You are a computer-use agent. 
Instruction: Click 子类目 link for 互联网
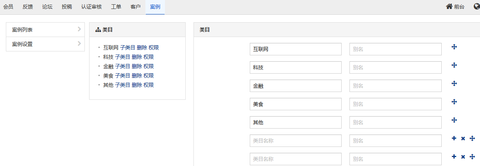[x=127, y=48]
